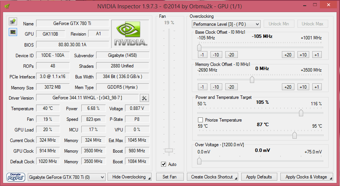Click the Hide Overclocking button

129,177
